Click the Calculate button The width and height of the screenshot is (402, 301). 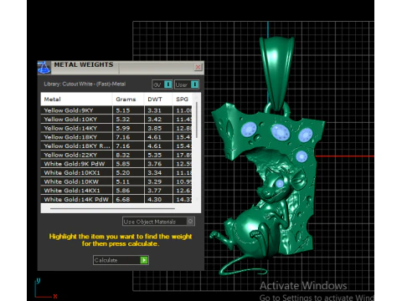121,260
